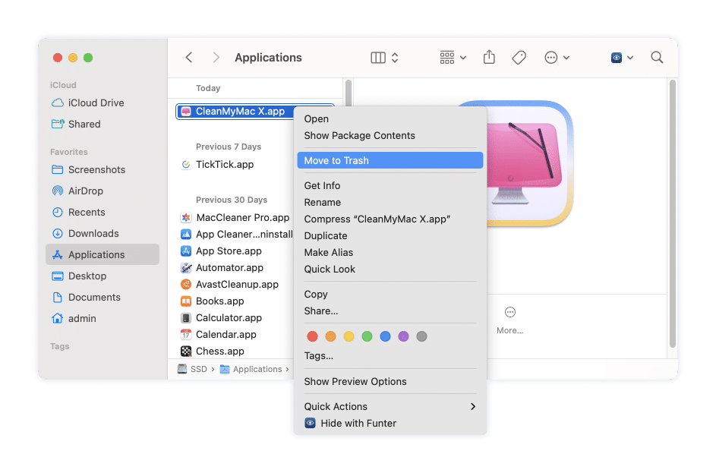The height and width of the screenshot is (473, 716).
Task: Open Downloads in sidebar
Action: (x=103, y=233)
